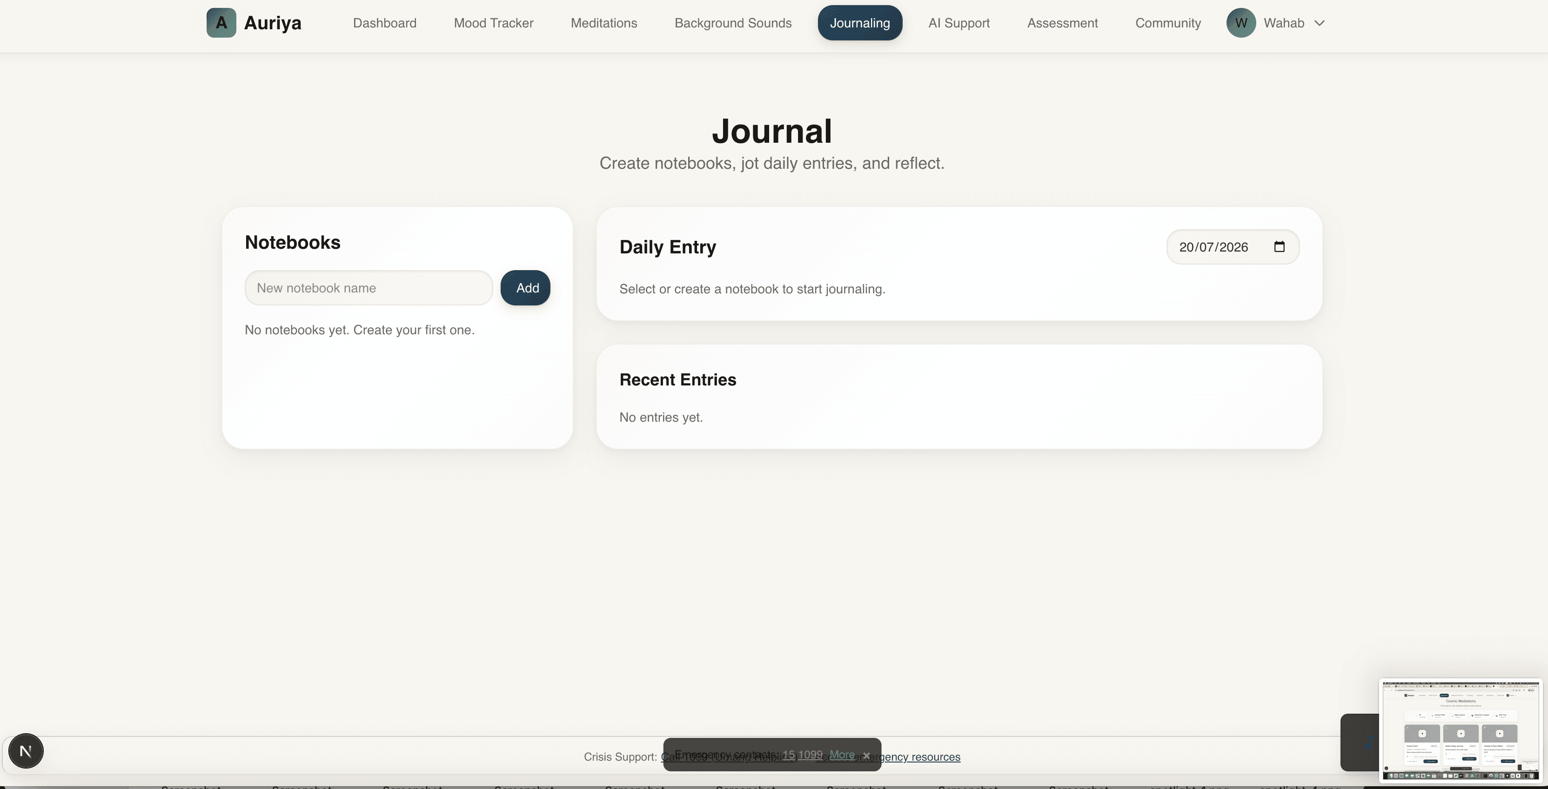Click "Select or create a notebook" message

click(x=752, y=289)
